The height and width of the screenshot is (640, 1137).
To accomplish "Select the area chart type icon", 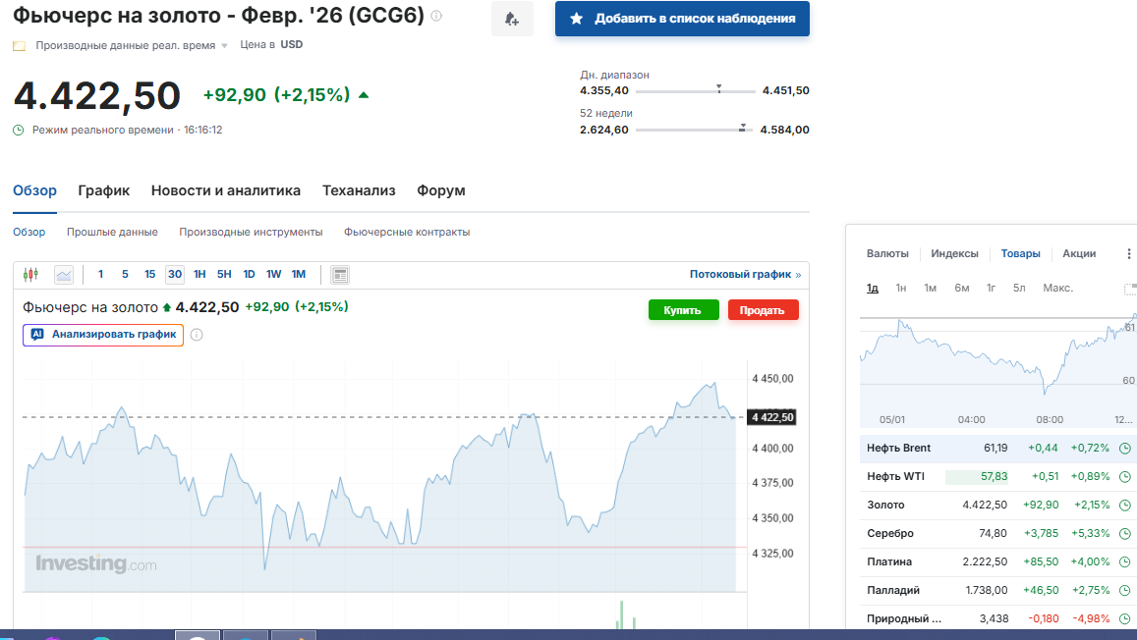I will [64, 275].
